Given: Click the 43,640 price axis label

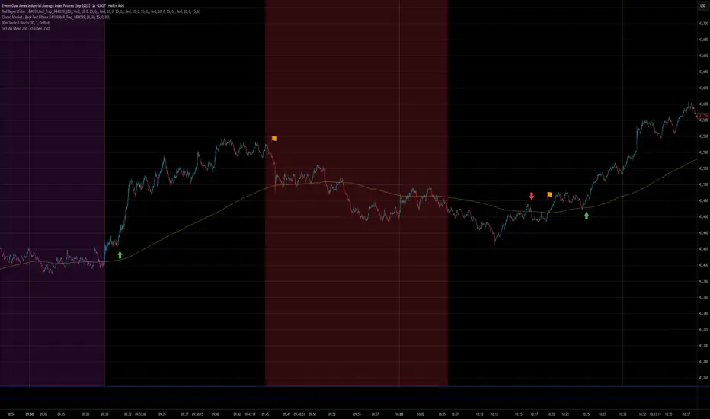Looking at the screenshot, I should click(x=703, y=72).
